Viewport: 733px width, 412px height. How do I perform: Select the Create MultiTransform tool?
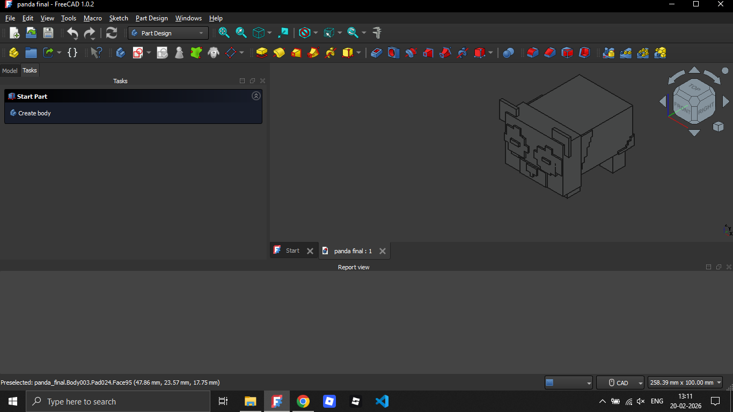[x=660, y=53]
